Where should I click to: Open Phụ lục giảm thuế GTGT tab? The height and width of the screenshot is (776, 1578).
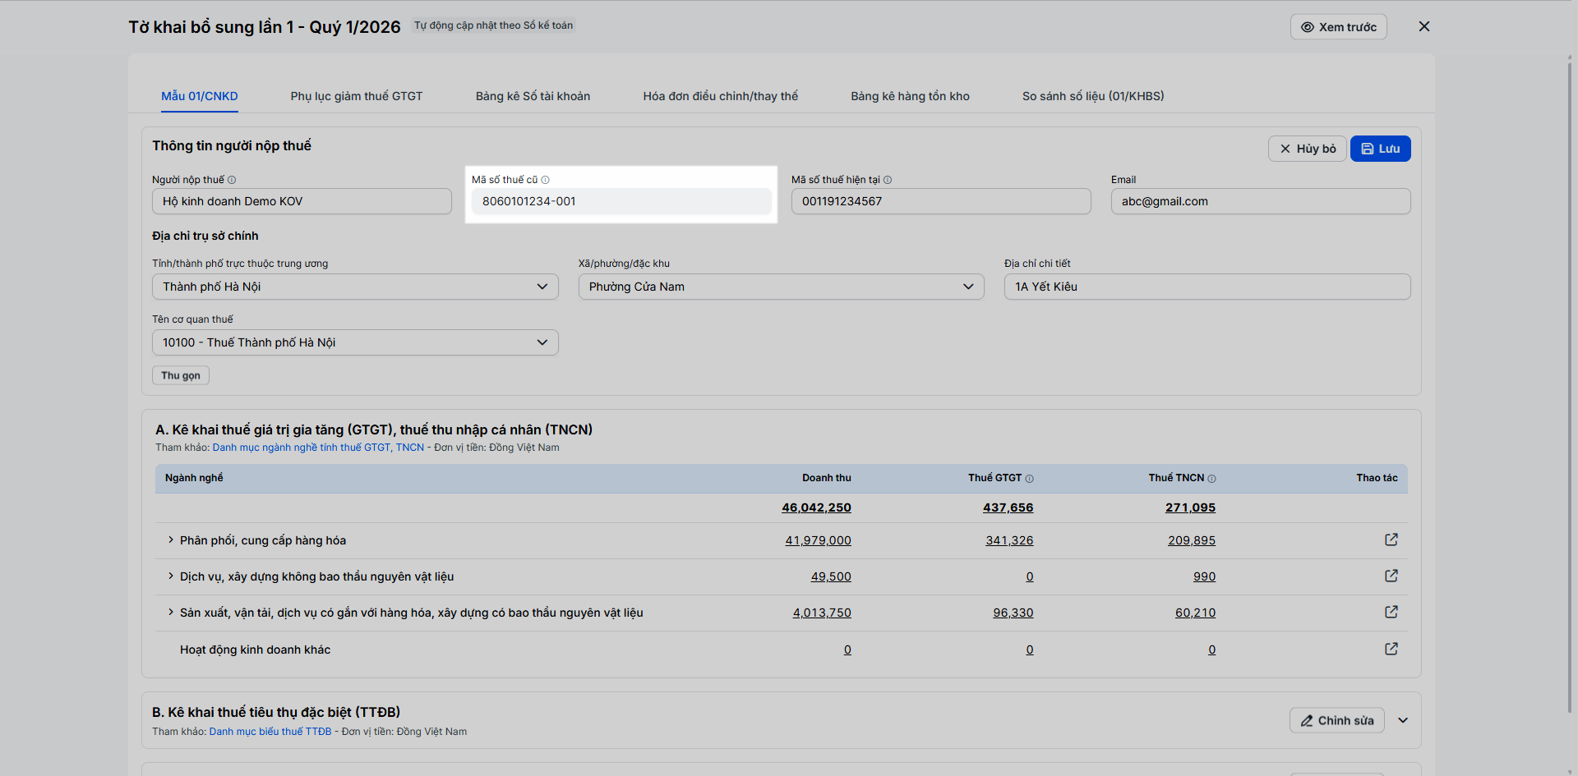(357, 96)
